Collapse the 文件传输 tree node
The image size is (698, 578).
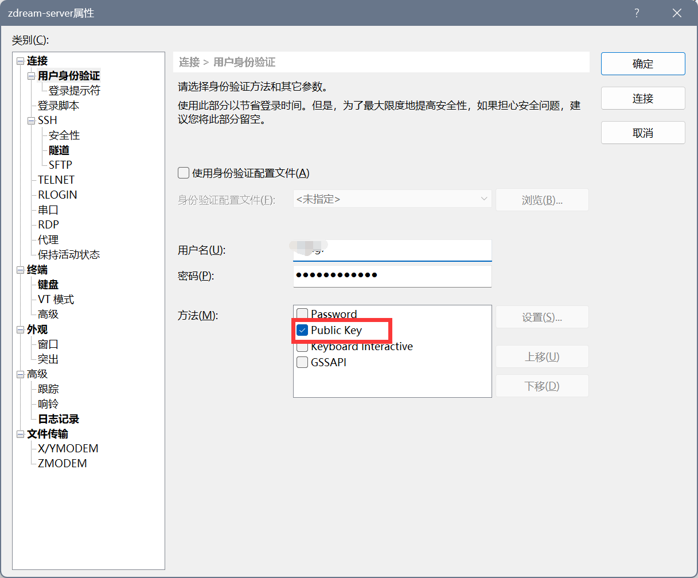pyautogui.click(x=21, y=434)
